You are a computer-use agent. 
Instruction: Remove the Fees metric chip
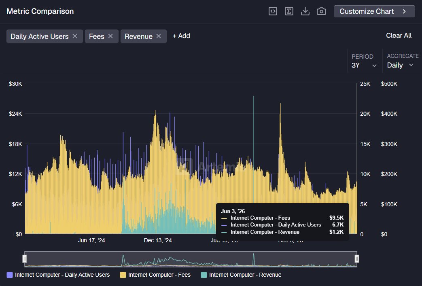pos(110,36)
